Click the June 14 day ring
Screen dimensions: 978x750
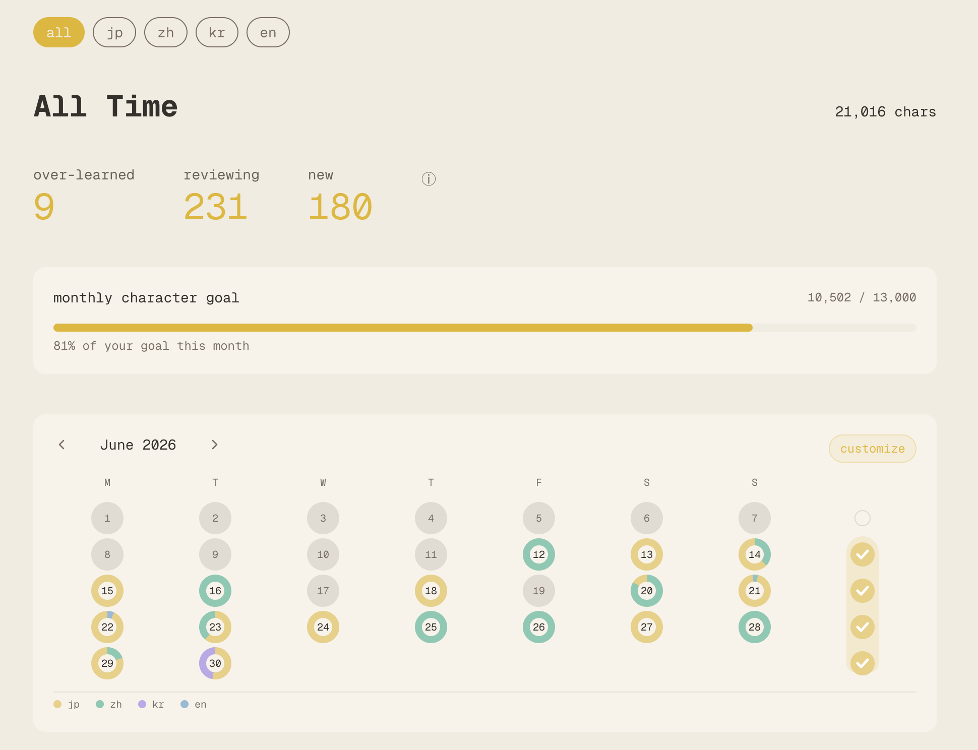[x=755, y=554]
